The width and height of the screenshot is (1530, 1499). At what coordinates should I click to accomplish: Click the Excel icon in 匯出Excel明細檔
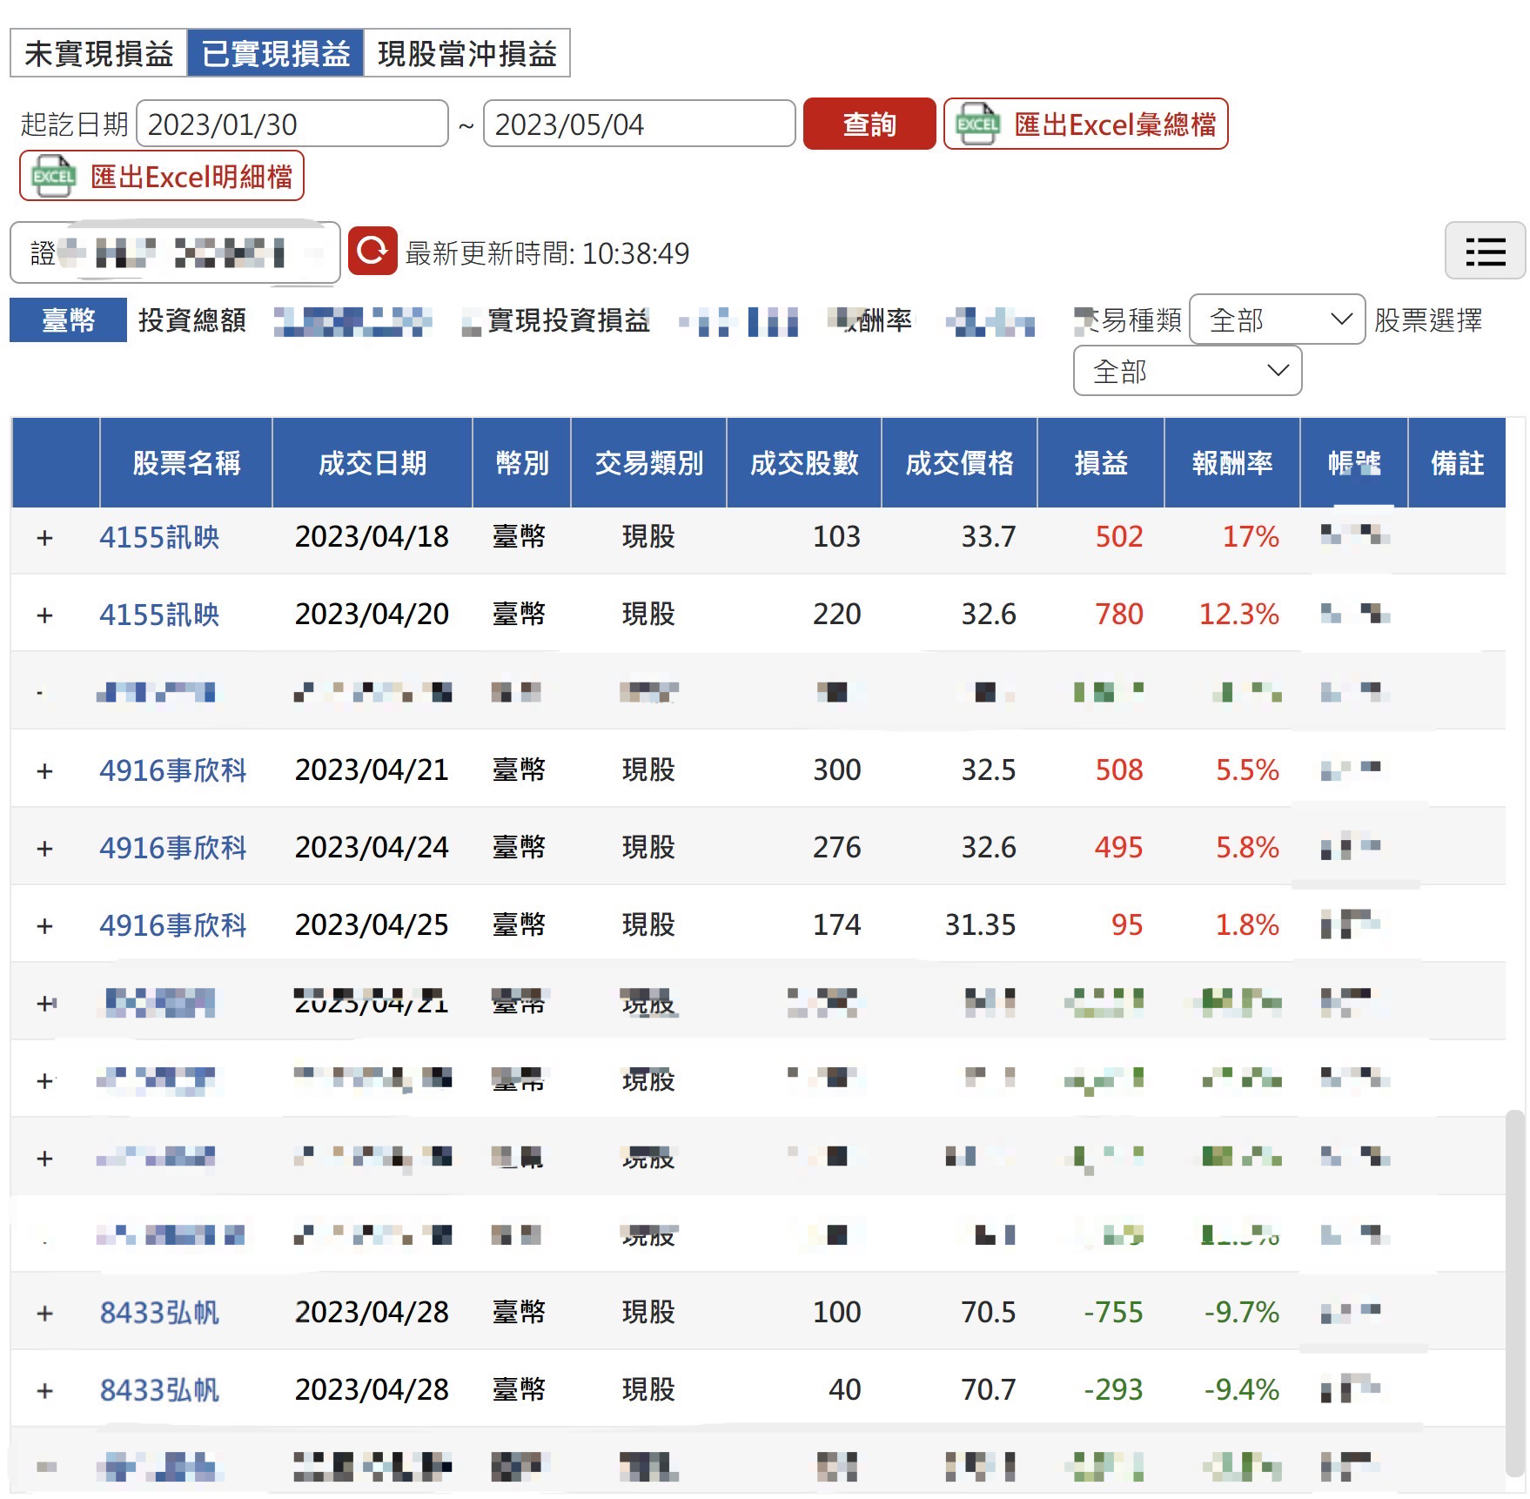coord(54,176)
